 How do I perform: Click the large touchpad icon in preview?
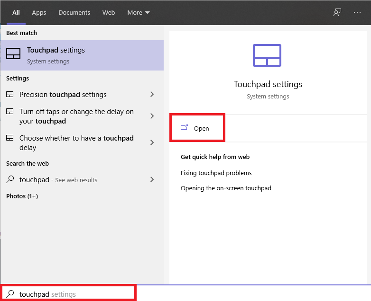267,55
